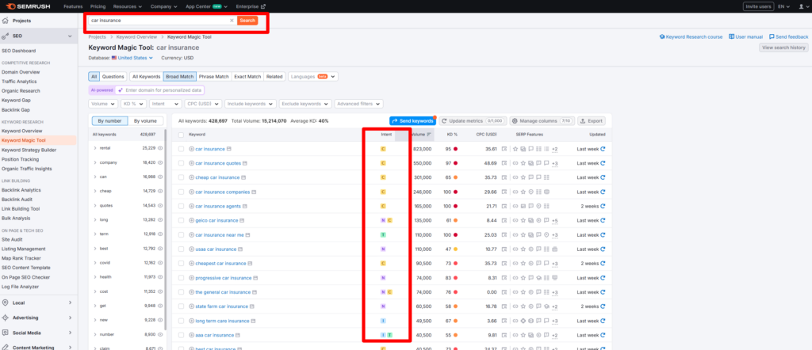The width and height of the screenshot is (812, 350).
Task: Check the aaa car insurance checkbox
Action: tap(181, 335)
